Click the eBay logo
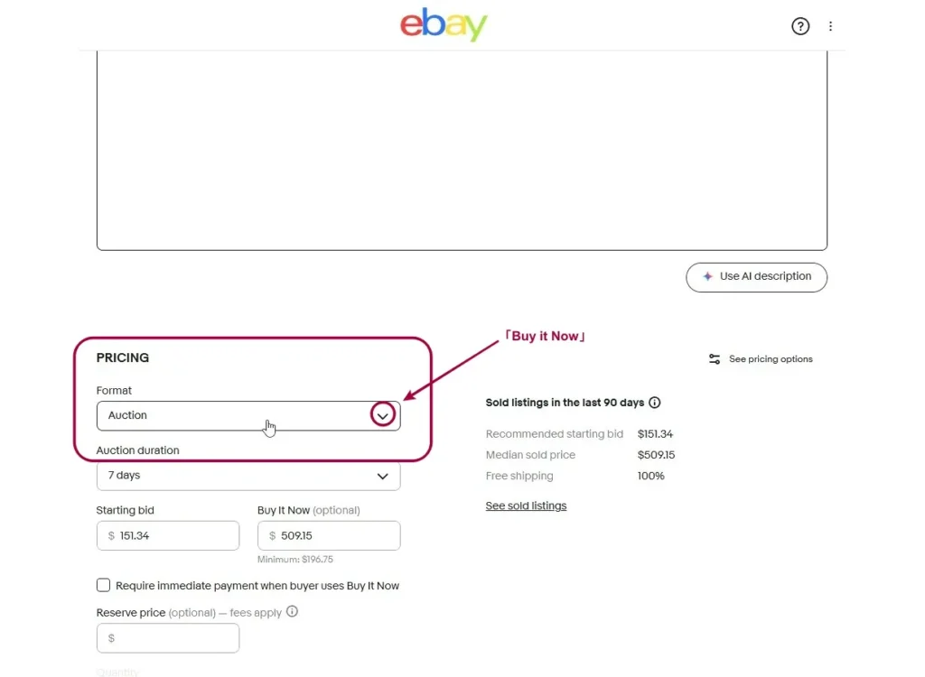The height and width of the screenshot is (677, 925). click(x=444, y=25)
